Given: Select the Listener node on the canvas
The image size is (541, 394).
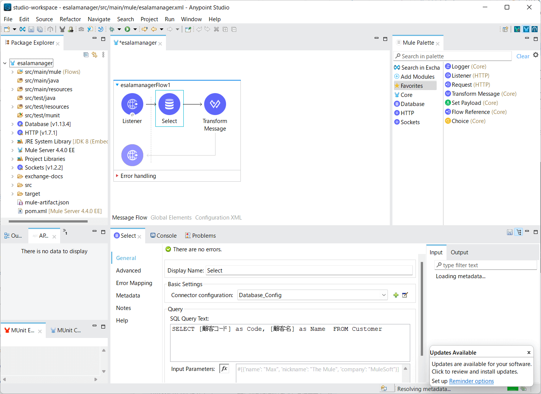Looking at the screenshot, I should click(132, 104).
